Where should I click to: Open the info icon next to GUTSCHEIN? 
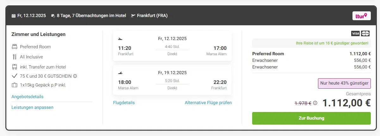tap(75, 76)
